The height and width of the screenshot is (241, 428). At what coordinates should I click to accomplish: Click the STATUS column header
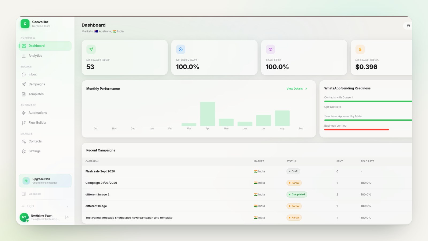coord(291,161)
